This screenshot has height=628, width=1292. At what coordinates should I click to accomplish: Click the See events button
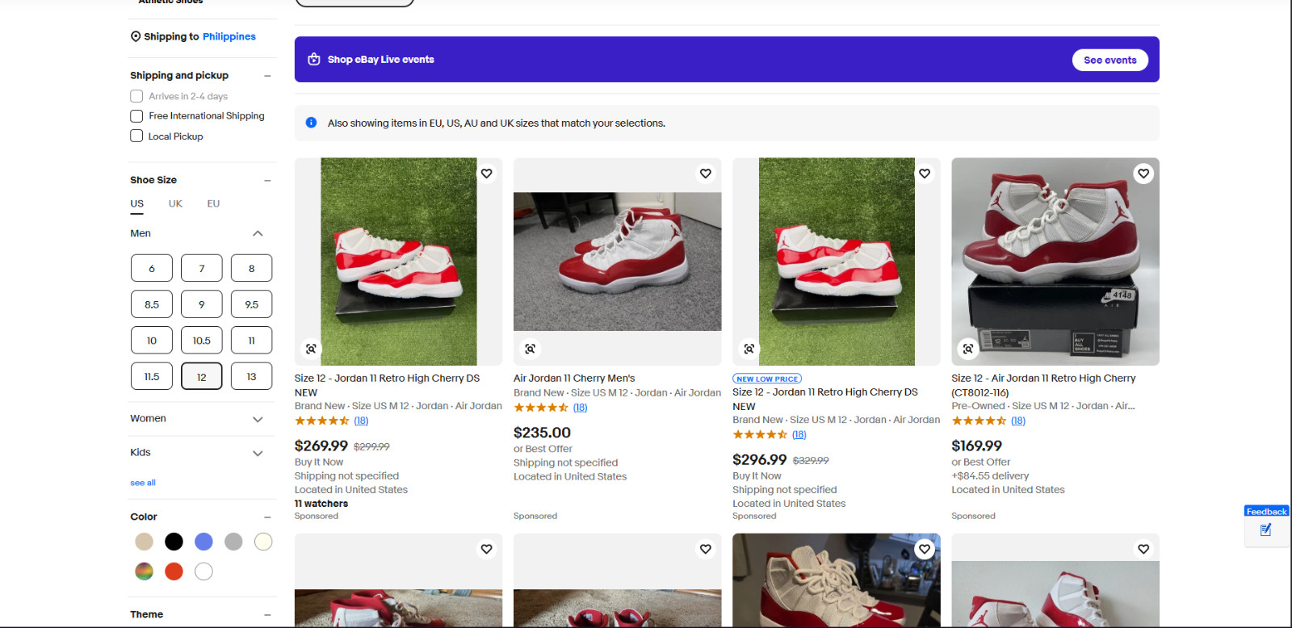pyautogui.click(x=1110, y=60)
